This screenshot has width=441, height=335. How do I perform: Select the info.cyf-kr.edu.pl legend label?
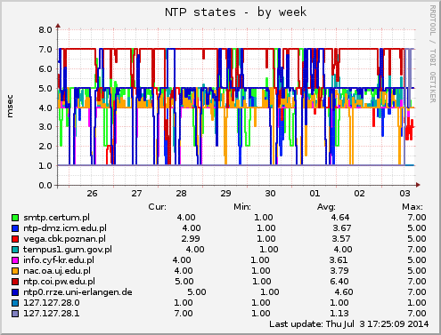59,260
